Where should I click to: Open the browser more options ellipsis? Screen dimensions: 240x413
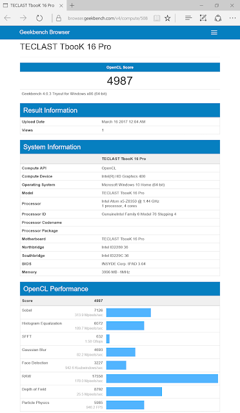click(x=232, y=18)
